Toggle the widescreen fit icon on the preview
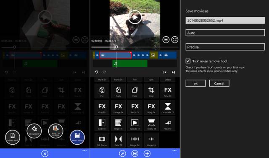 166,40
